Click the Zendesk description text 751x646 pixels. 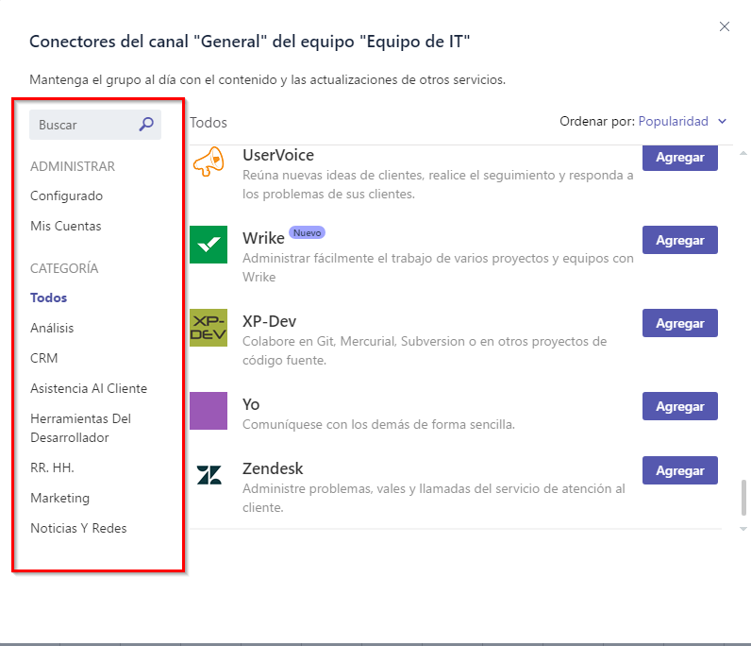(x=433, y=498)
